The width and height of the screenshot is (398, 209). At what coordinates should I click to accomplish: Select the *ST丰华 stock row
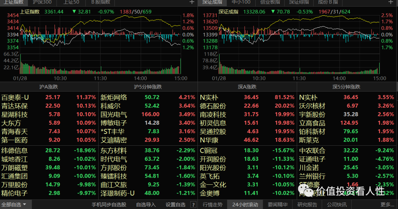(148, 131)
